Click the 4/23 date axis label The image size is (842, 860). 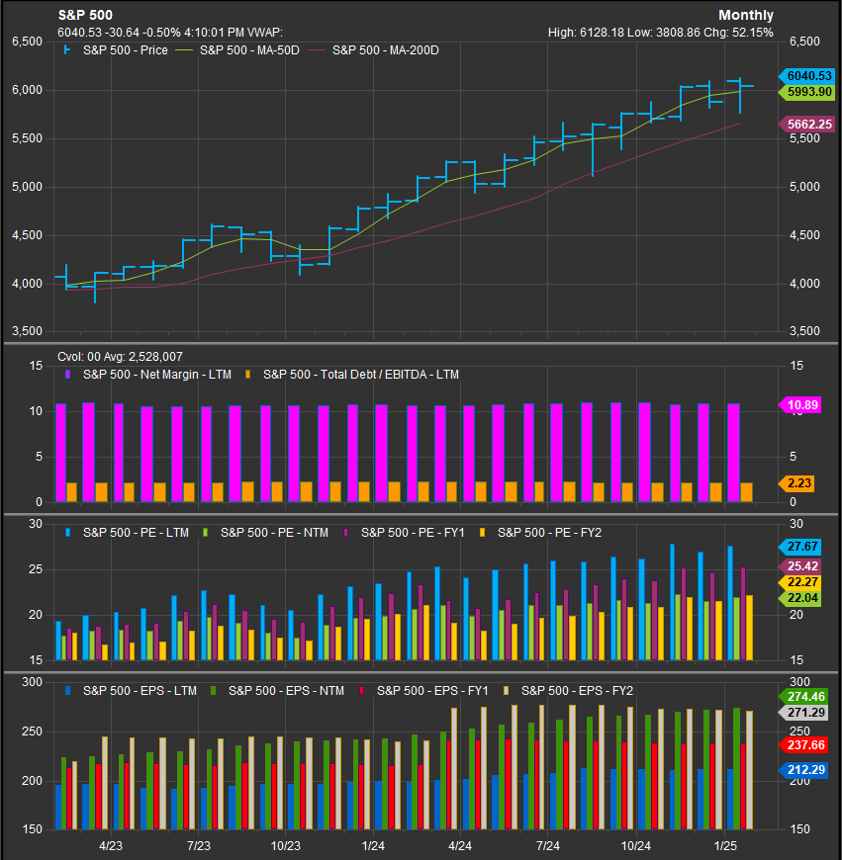pyautogui.click(x=111, y=846)
